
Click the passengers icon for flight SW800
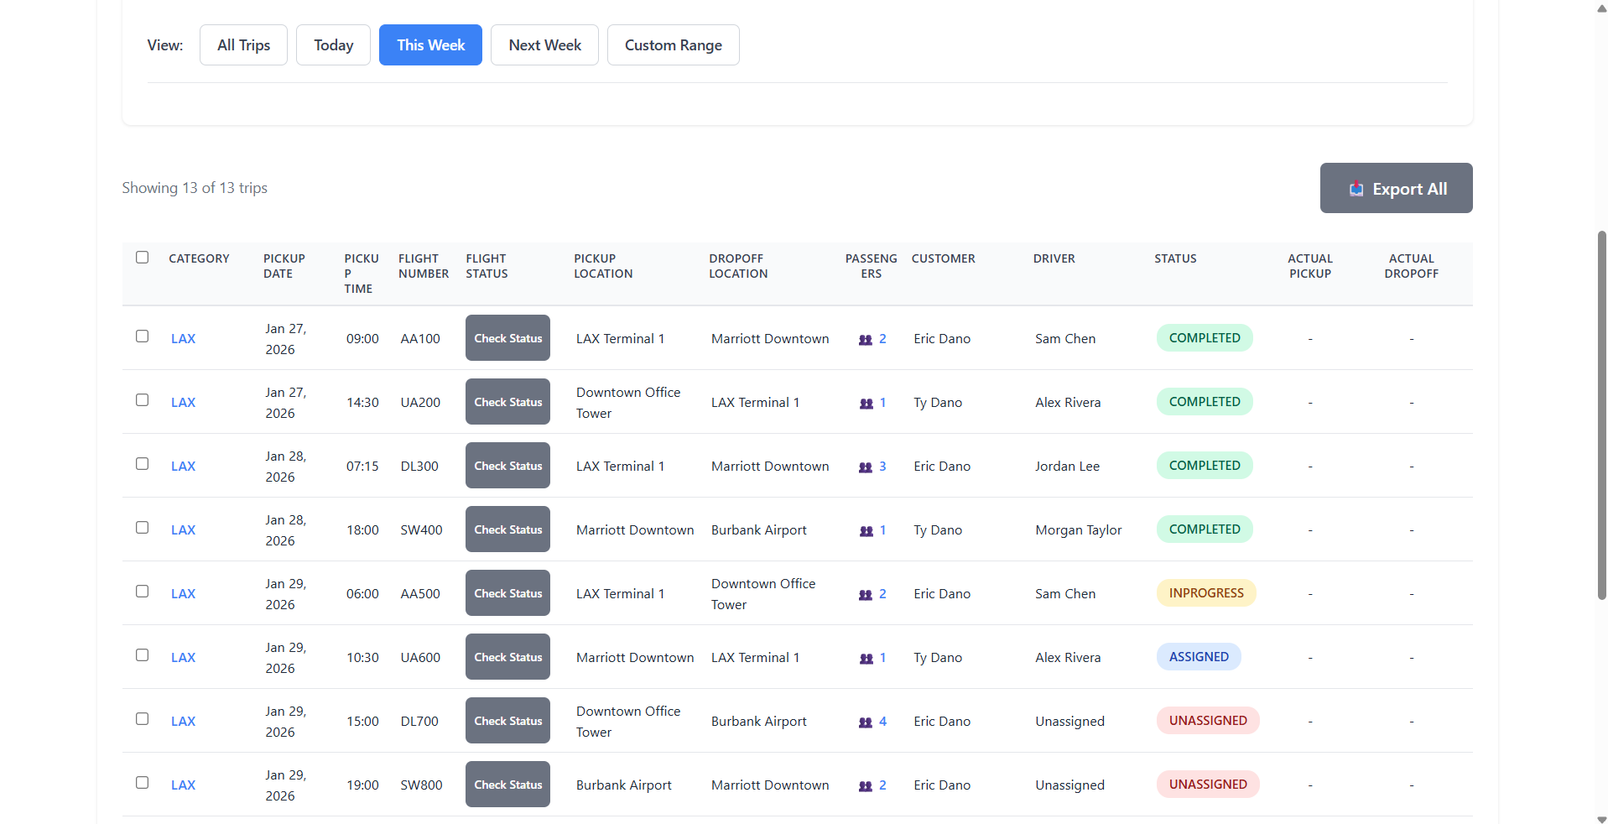pyautogui.click(x=865, y=785)
